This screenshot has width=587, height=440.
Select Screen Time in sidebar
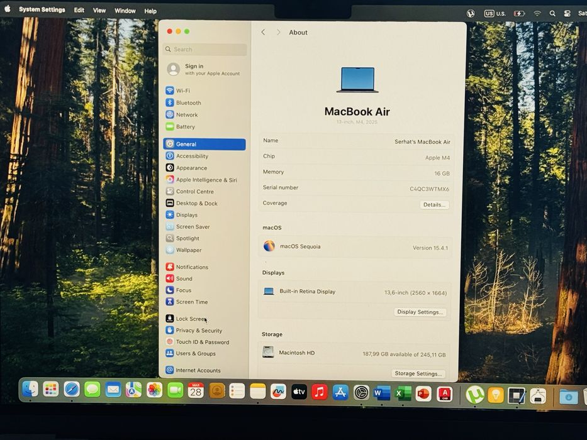pos(192,302)
